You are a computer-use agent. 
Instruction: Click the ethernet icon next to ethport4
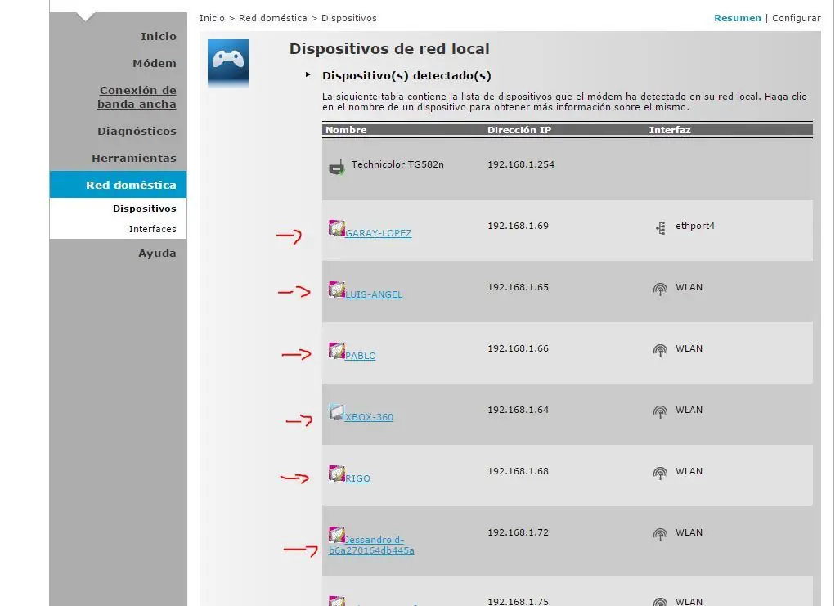coord(661,228)
